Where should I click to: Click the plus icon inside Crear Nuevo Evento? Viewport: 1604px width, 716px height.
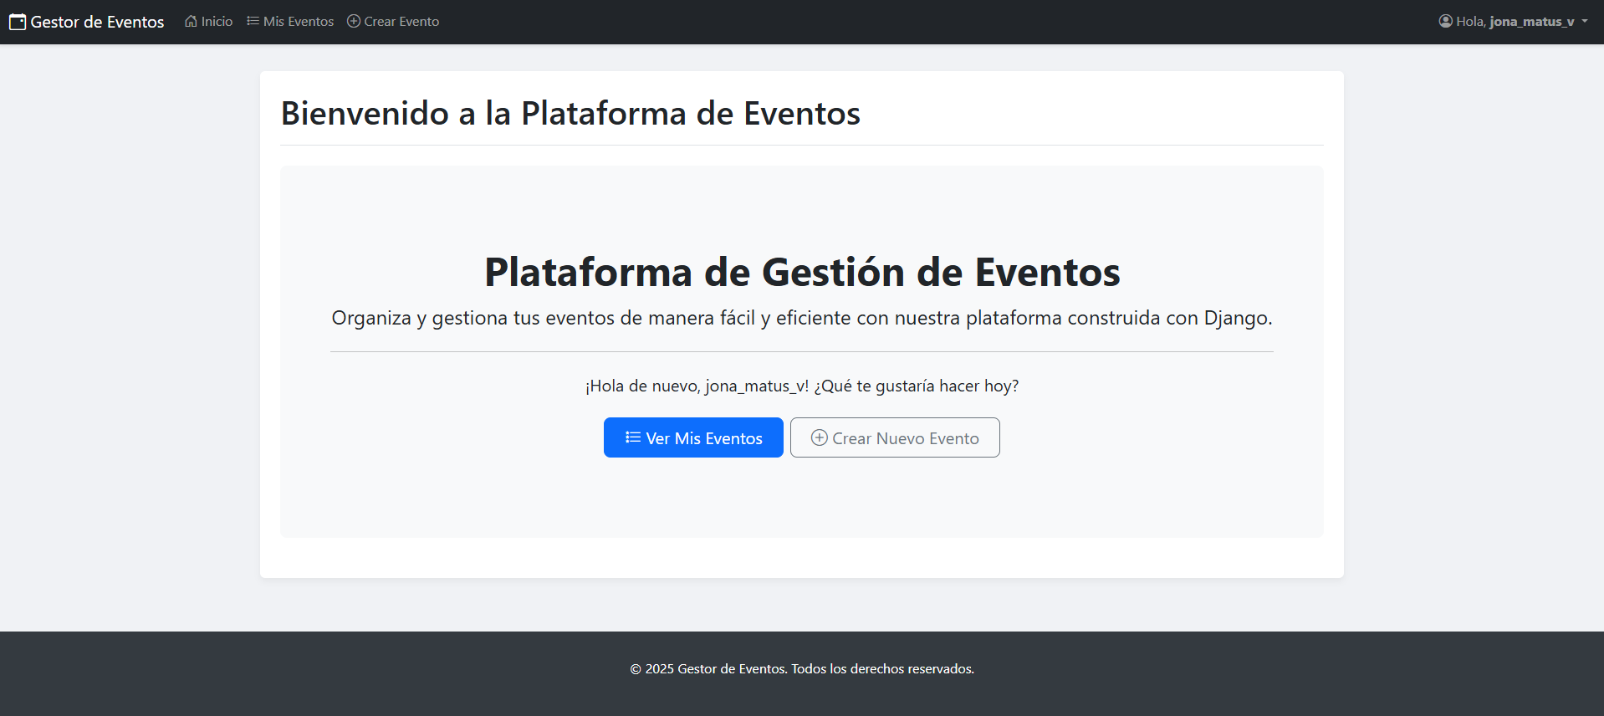[820, 437]
